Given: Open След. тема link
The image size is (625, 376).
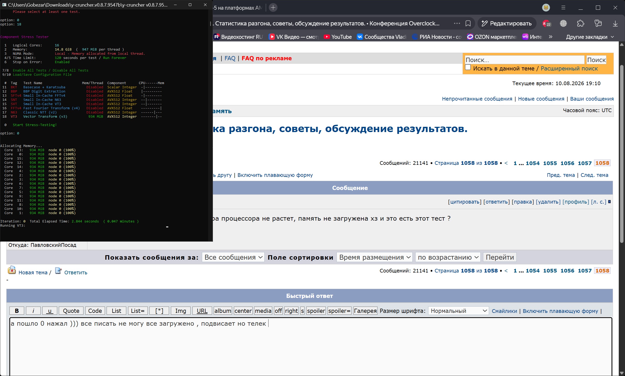Looking at the screenshot, I should tap(594, 175).
